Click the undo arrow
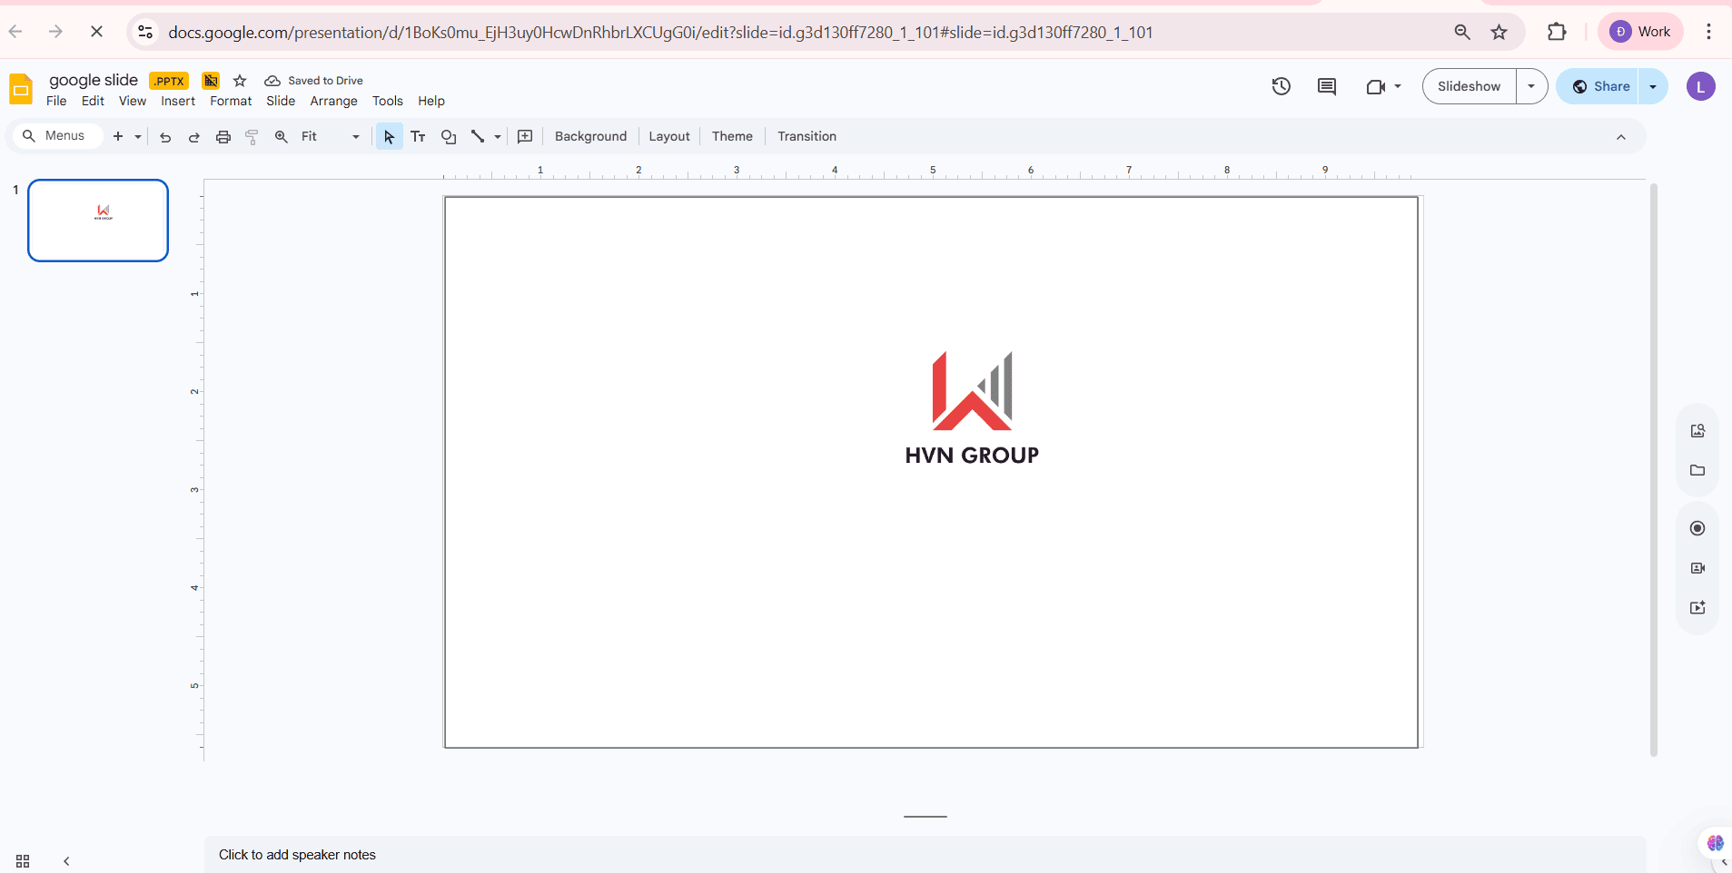The image size is (1732, 873). [x=165, y=137]
